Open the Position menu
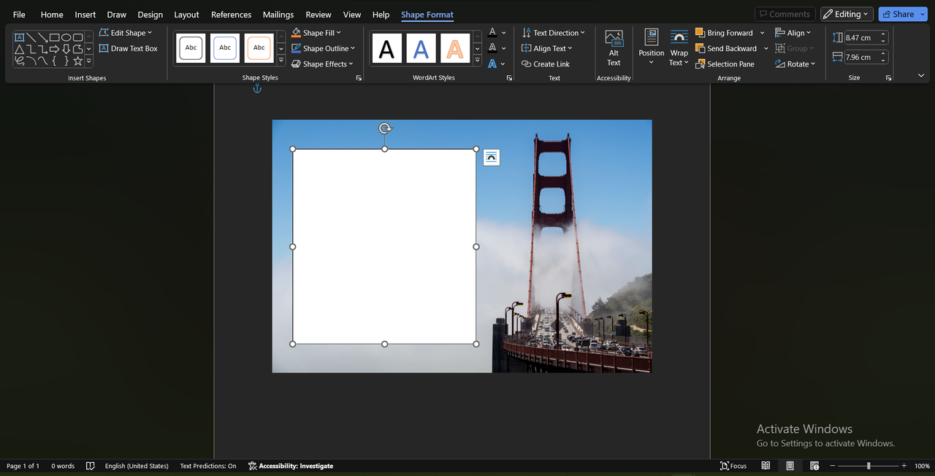The image size is (935, 476). point(652,47)
